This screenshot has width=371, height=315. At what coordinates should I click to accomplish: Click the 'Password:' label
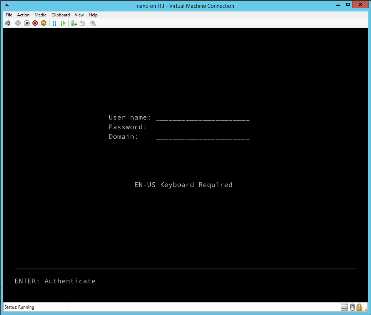pyautogui.click(x=128, y=127)
